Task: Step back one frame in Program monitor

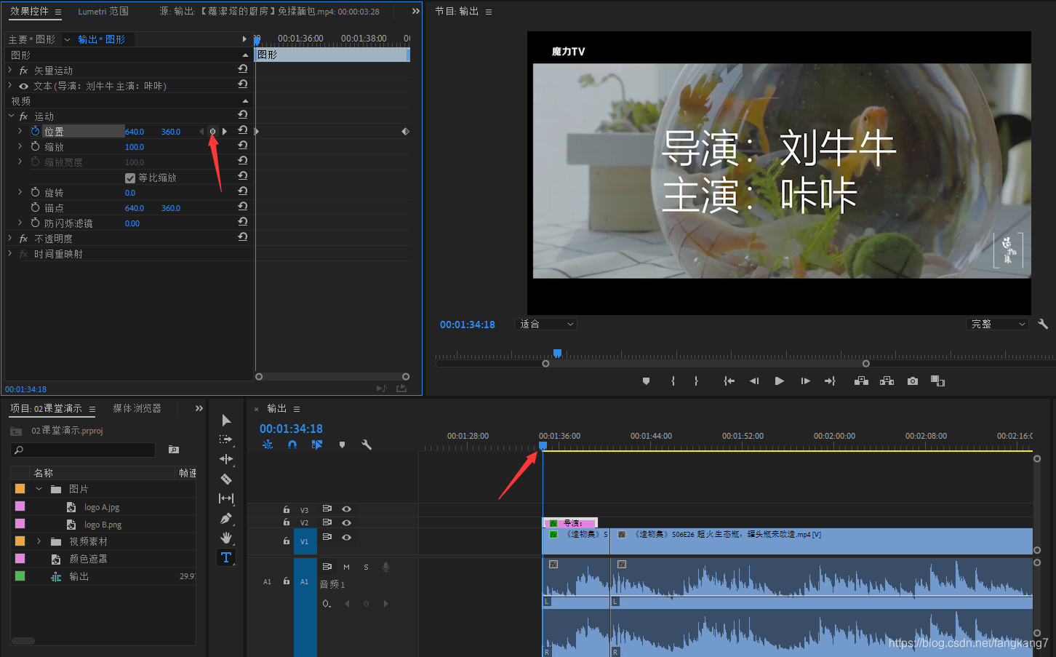Action: pyautogui.click(x=754, y=381)
